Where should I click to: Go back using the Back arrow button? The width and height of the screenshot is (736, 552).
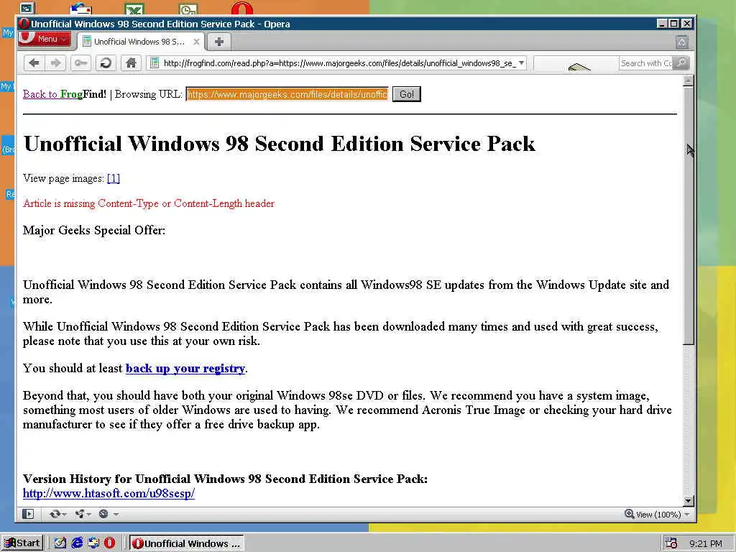pos(34,63)
